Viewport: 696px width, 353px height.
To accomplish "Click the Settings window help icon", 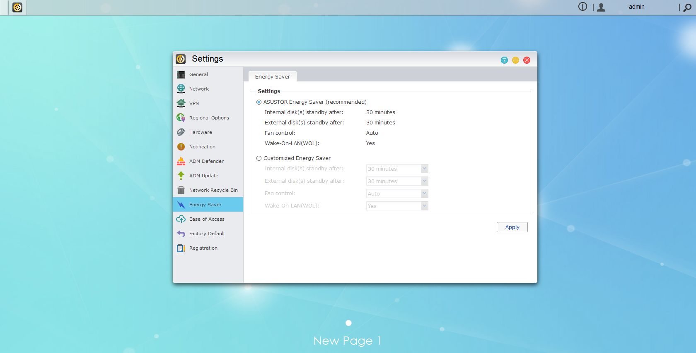I will [x=504, y=60].
